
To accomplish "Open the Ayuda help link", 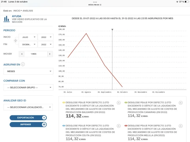I will pyautogui.click(x=16, y=16).
